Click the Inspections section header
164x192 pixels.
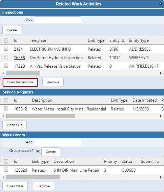82,12
